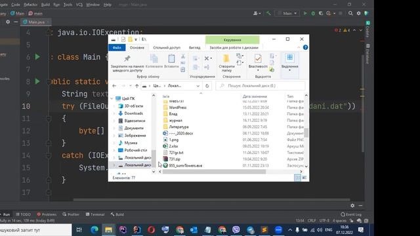Image resolution: width=420 pixels, height=236 pixels.
Task: Collapse the Explorer ribbon chevron
Action: coord(299,47)
